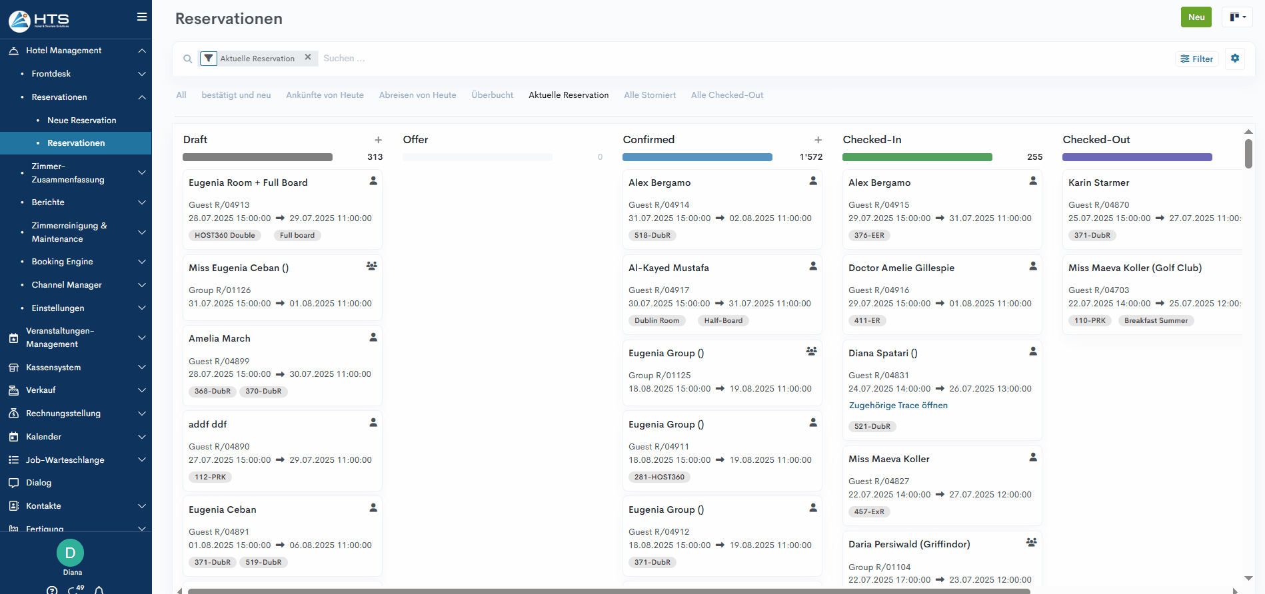
Task: Expand the Channel Manager menu
Action: (x=141, y=285)
